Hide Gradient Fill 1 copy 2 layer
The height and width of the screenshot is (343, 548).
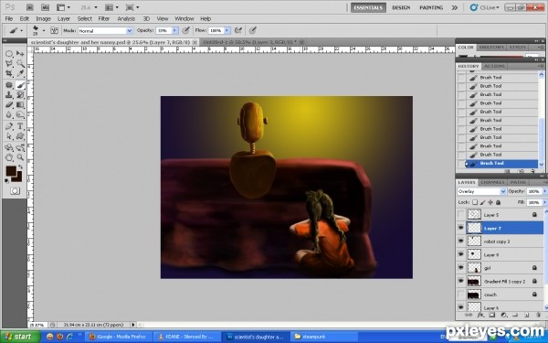pos(461,281)
